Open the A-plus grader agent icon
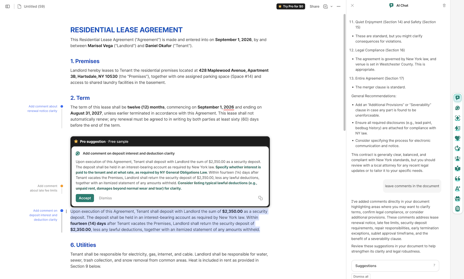 [458, 189]
